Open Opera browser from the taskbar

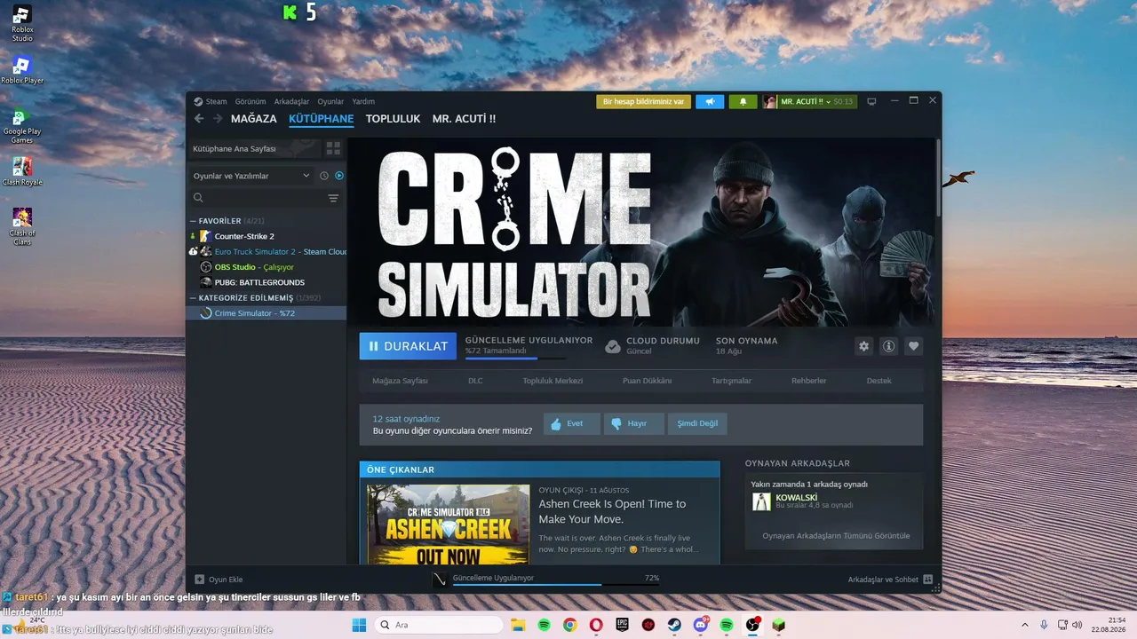coord(596,625)
